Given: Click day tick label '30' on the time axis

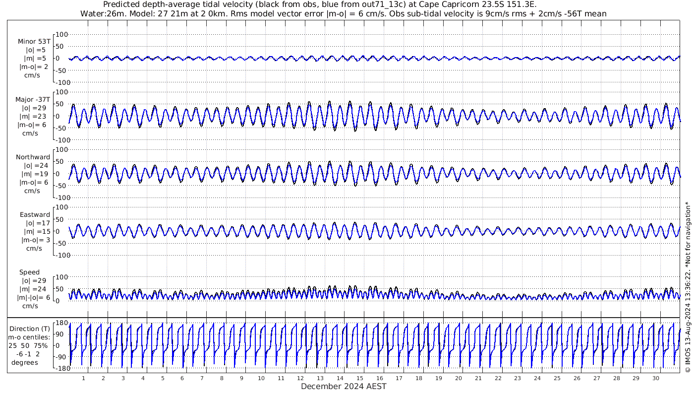Looking at the screenshot, I should click(655, 378).
